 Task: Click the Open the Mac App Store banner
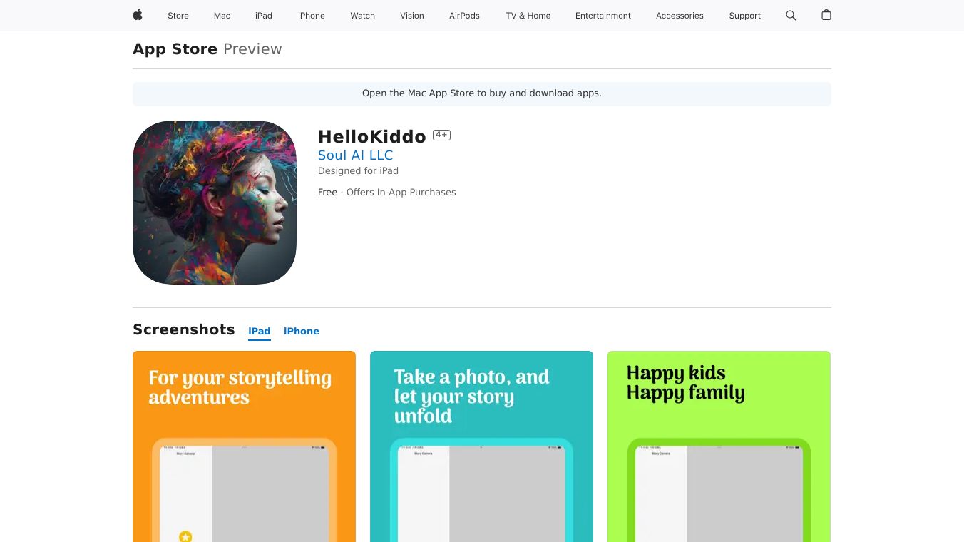[x=482, y=93]
